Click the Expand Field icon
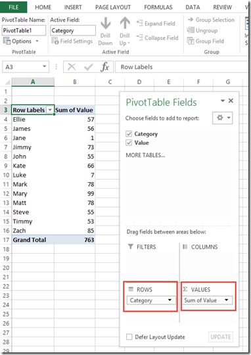 click(x=139, y=23)
